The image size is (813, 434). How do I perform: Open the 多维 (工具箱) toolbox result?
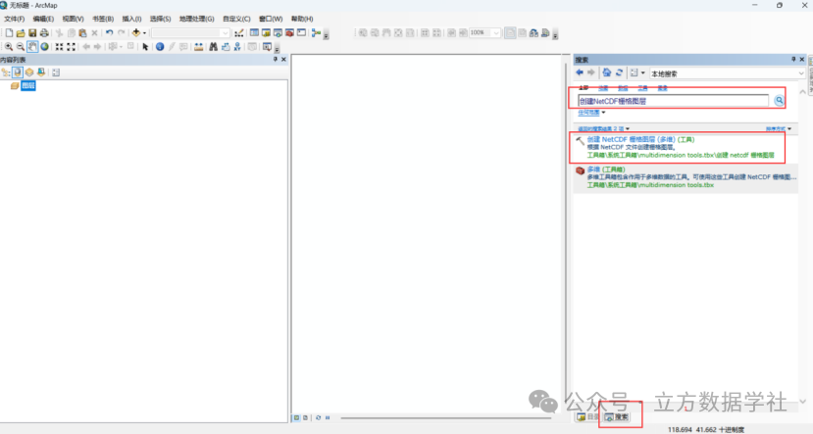[x=606, y=169]
